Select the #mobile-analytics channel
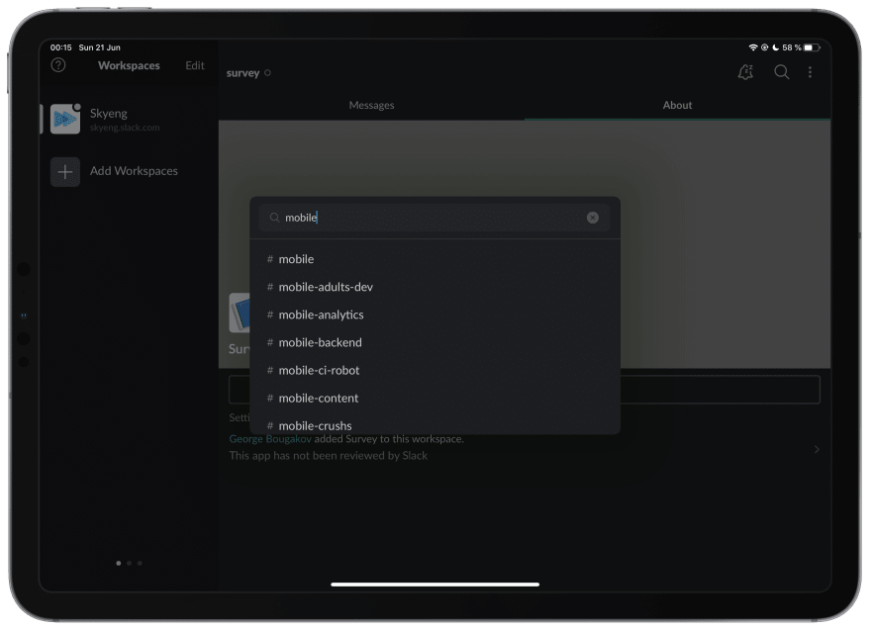The height and width of the screenshot is (631, 871). pyautogui.click(x=435, y=315)
